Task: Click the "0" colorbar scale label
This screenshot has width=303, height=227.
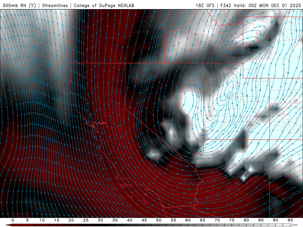Action: click(x=13, y=220)
